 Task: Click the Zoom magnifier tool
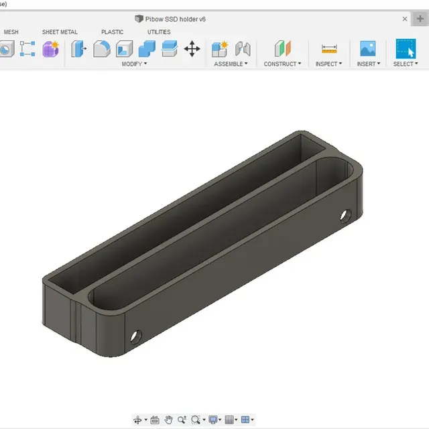[182, 420]
